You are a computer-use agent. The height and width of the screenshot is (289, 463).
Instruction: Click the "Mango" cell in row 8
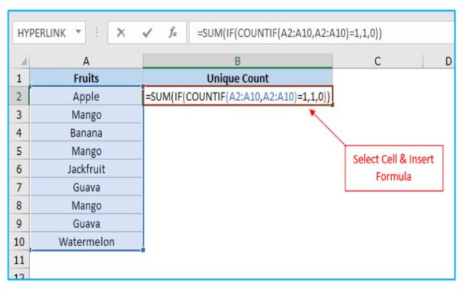86,205
